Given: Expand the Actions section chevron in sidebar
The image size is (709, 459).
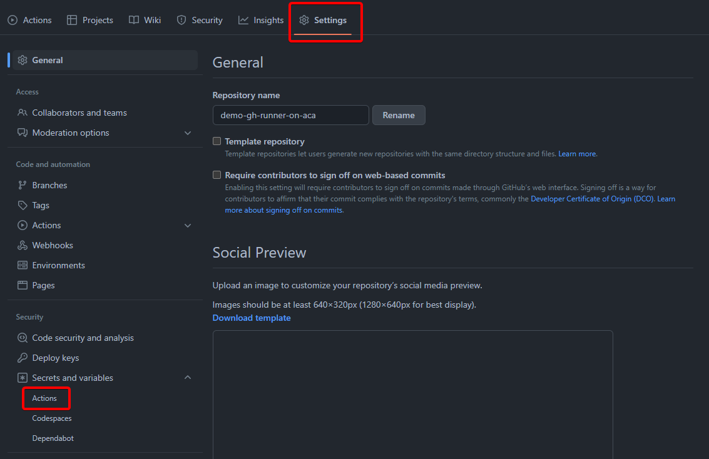Looking at the screenshot, I should [x=188, y=225].
